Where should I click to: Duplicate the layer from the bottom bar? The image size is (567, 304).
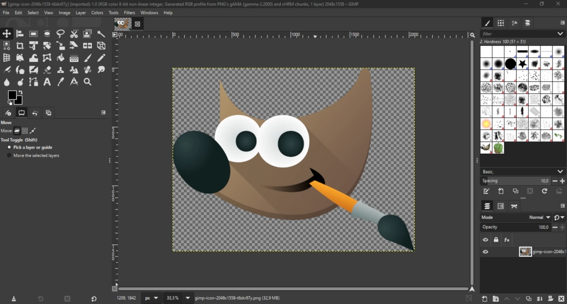(x=528, y=298)
